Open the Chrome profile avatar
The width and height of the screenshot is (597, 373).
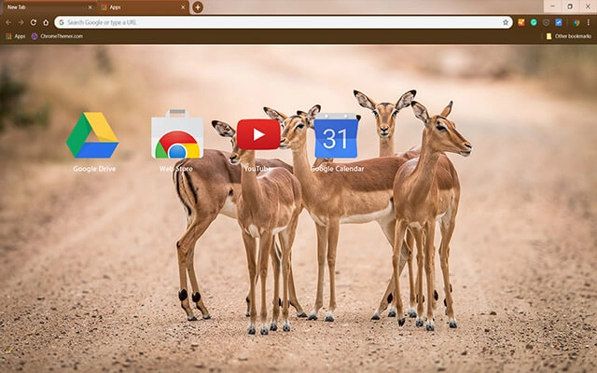click(576, 22)
